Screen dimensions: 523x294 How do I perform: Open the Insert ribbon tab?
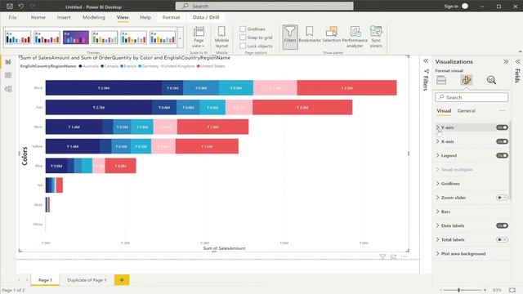pos(64,17)
